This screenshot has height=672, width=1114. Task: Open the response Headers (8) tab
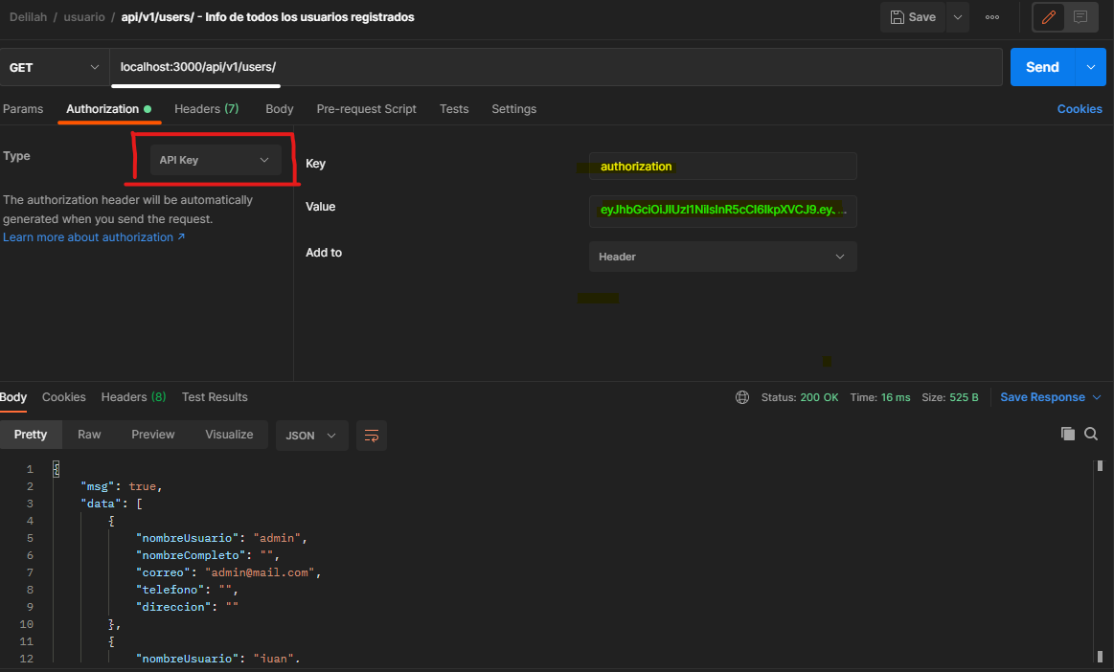point(133,397)
